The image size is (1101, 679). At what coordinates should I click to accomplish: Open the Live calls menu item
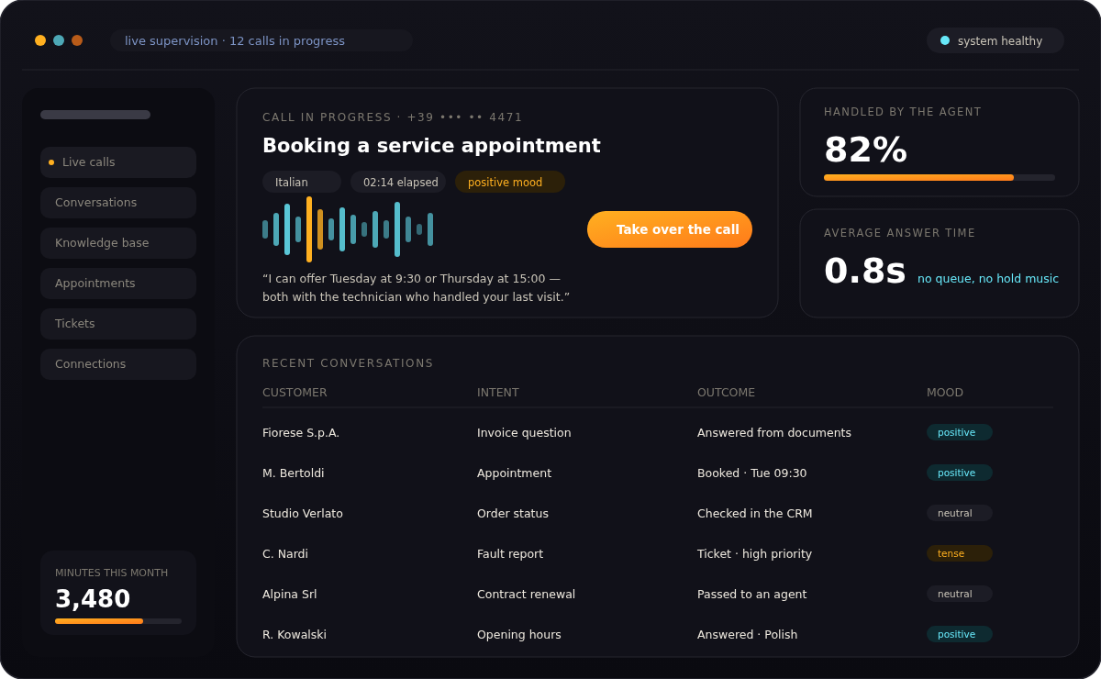[x=118, y=162]
